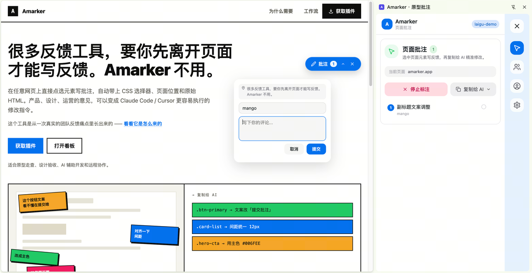Image resolution: width=532 pixels, height=273 pixels.
Task: Click the purple Amarker icon in panel title
Action: coord(382,7)
